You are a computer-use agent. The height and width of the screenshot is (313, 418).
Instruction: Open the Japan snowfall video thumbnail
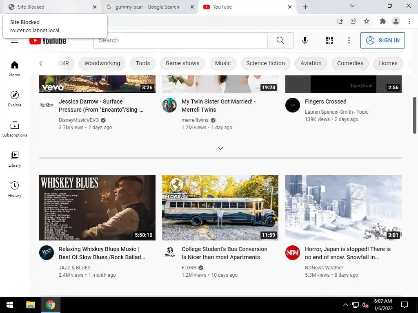click(343, 207)
